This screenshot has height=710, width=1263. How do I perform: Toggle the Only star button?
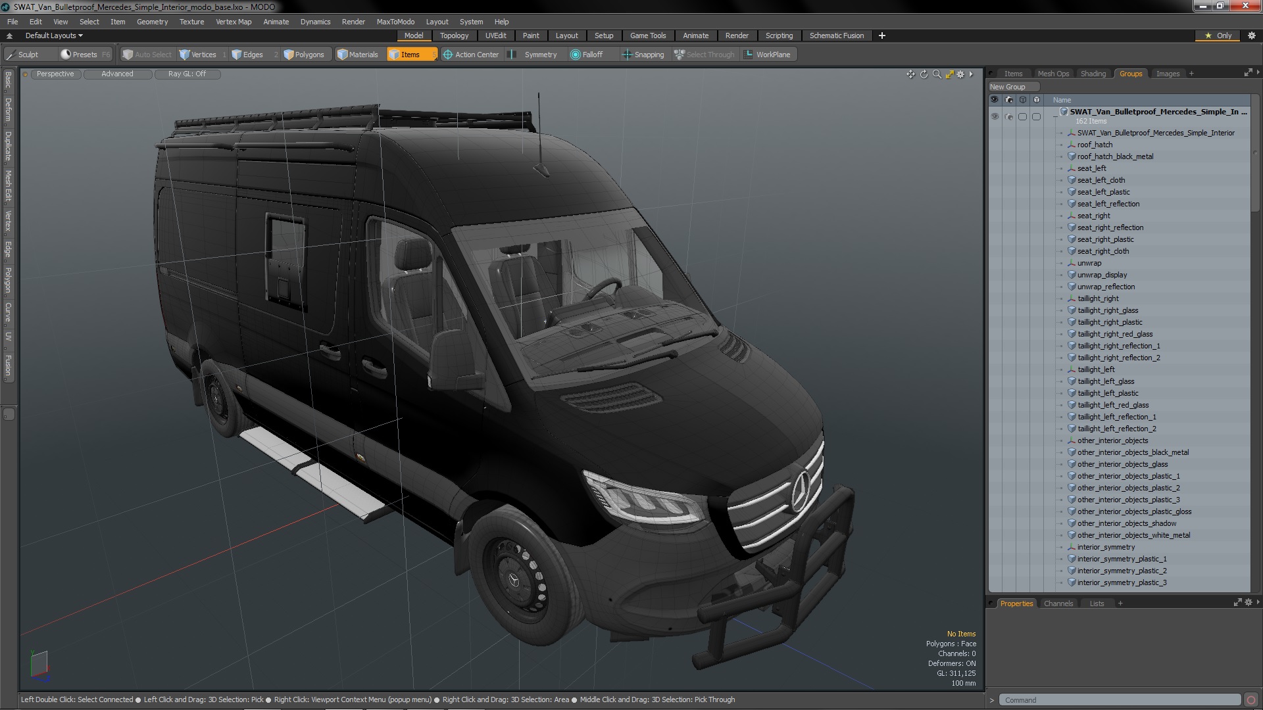click(x=1218, y=35)
